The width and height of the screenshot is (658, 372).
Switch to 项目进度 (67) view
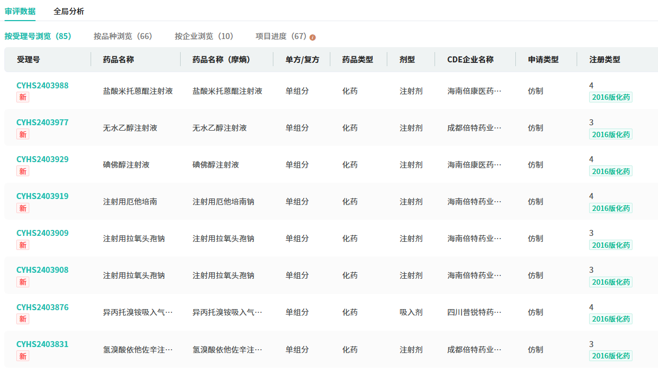tap(281, 36)
